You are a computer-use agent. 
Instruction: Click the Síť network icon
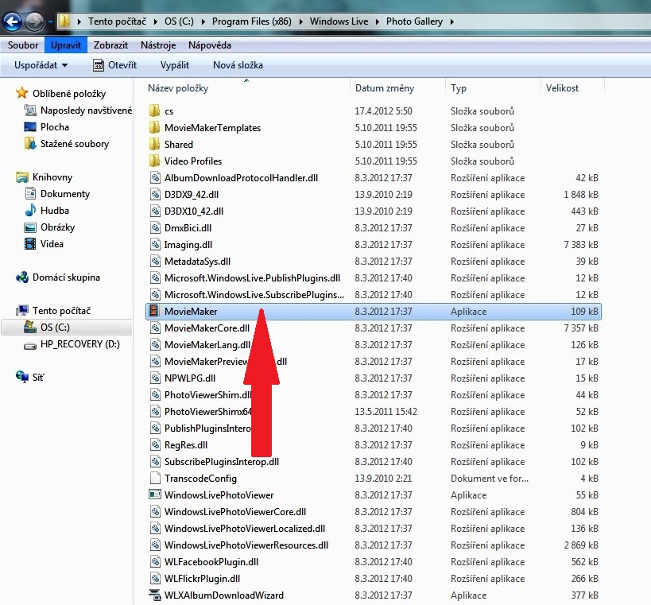point(22,377)
